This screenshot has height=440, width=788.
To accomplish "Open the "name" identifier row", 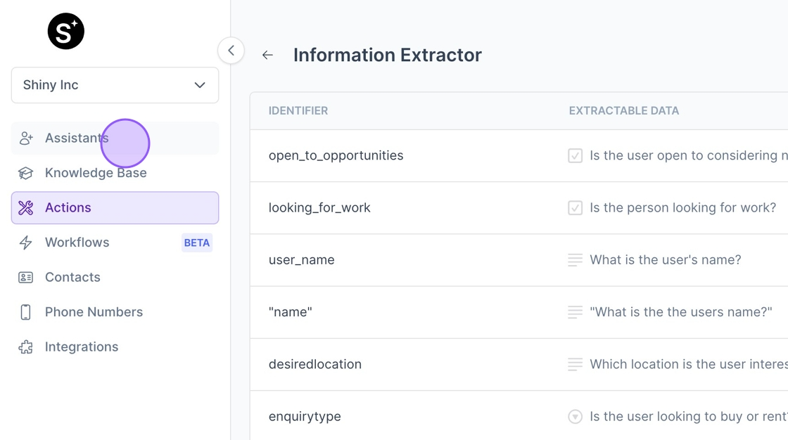I will tap(519, 312).
